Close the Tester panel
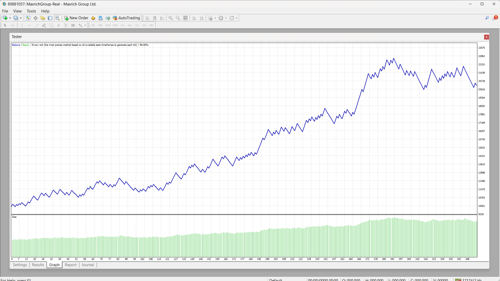500x281 pixels. tap(486, 37)
